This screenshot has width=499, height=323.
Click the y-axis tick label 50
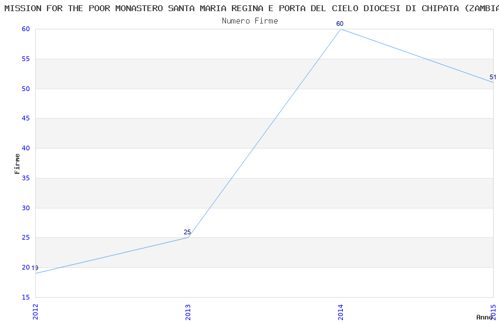point(26,89)
